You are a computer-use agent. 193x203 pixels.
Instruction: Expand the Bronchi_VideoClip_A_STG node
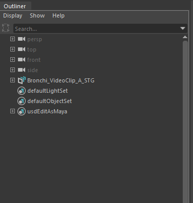click(x=12, y=80)
